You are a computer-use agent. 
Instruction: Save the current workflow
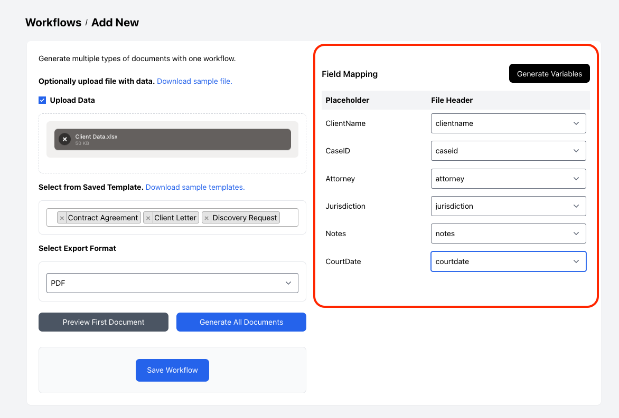click(172, 370)
